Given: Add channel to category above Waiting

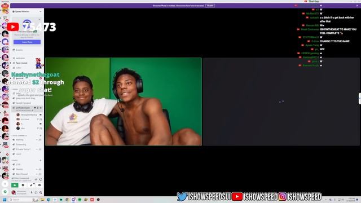Looking at the screenshot, I should [41, 135].
